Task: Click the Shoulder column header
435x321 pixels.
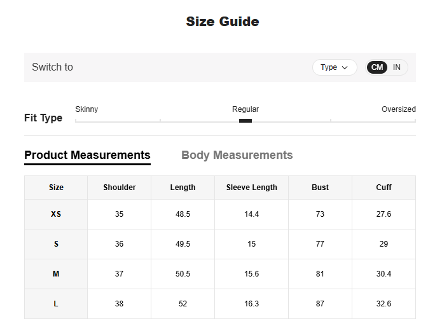Action: [120, 188]
